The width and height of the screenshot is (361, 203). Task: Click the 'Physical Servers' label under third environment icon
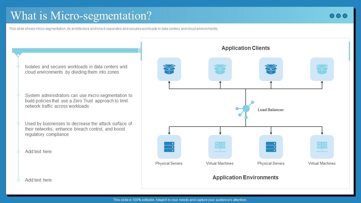[x=271, y=163]
